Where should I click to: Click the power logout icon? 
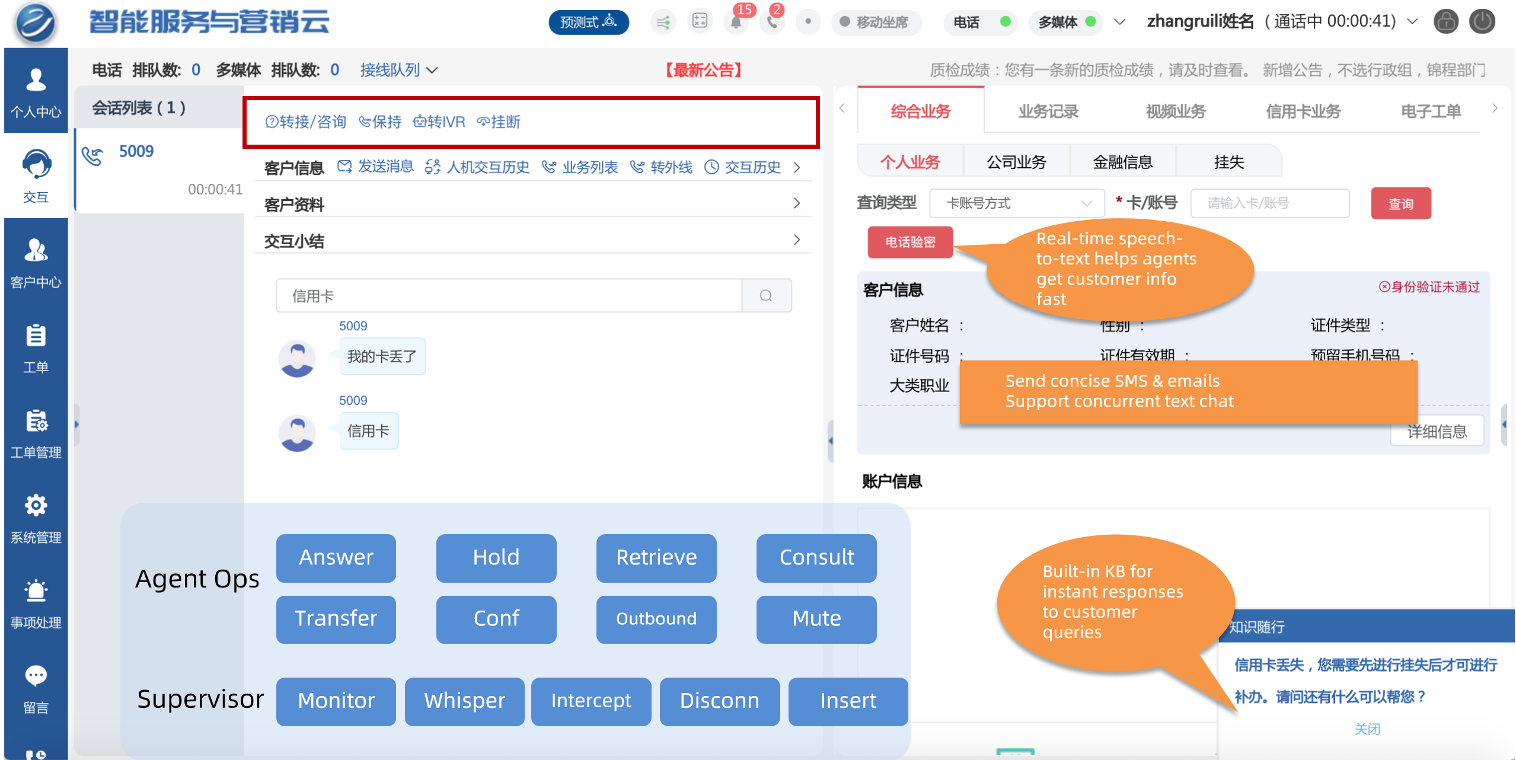1482,22
